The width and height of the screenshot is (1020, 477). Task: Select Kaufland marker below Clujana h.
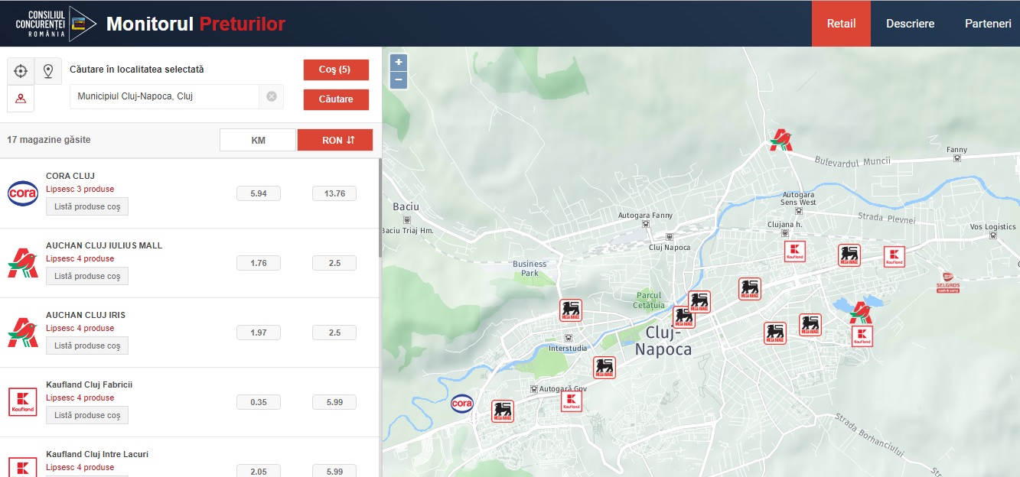point(795,251)
